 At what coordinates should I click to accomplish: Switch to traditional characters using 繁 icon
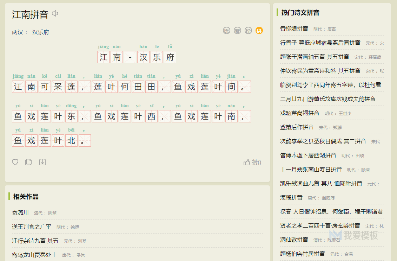[237, 30]
